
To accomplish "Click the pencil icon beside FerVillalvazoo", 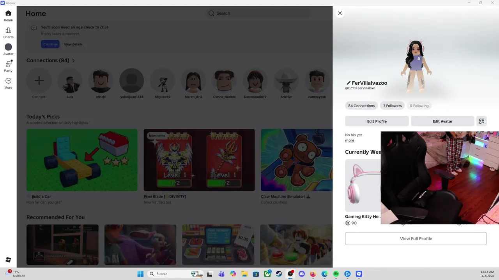I will coord(348,83).
